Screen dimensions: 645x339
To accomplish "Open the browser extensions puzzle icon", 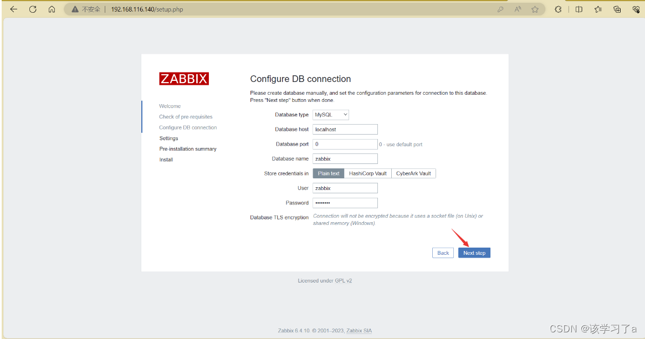I will point(558,9).
